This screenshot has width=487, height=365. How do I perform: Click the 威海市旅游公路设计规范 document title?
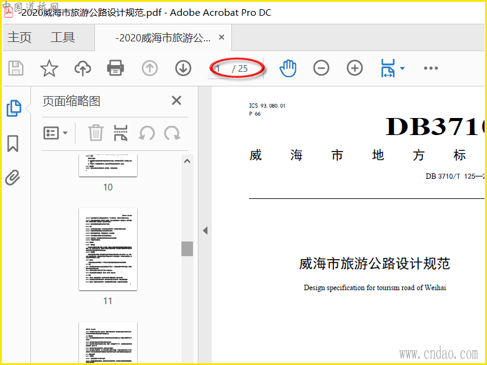pos(374,263)
